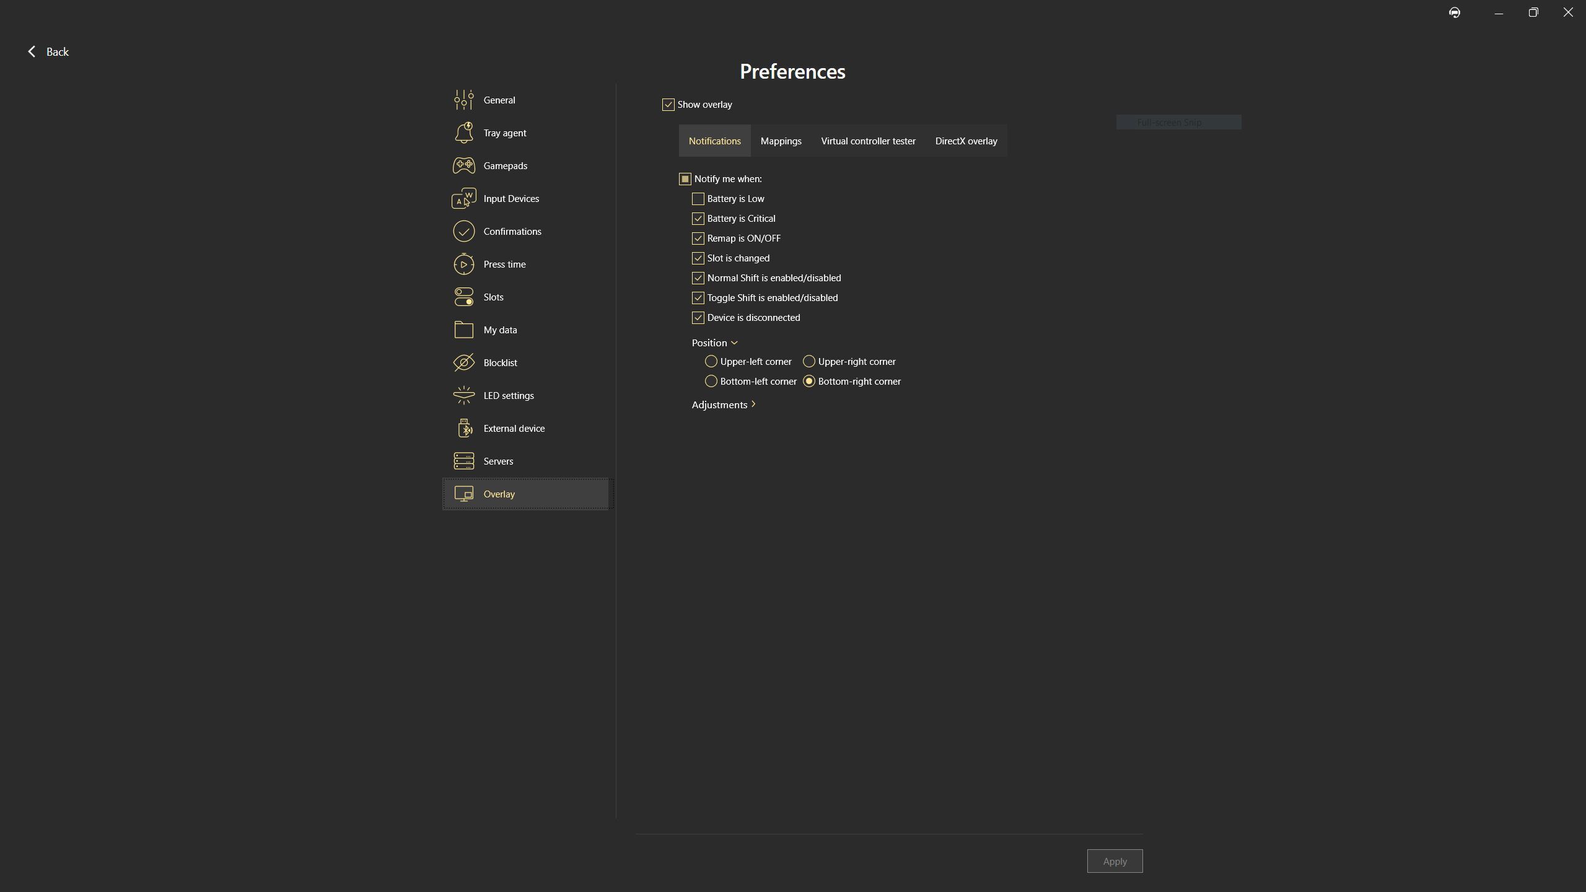Open the Input Devices keyboard-mouse icon
This screenshot has width=1586, height=892.
pyautogui.click(x=463, y=198)
